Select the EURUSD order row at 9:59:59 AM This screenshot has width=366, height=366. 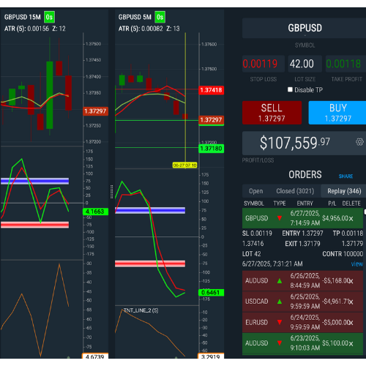click(x=302, y=322)
